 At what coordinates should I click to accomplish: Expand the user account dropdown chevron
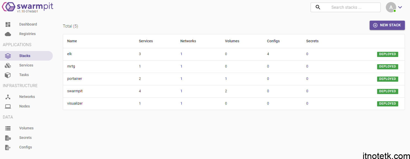(400, 7)
